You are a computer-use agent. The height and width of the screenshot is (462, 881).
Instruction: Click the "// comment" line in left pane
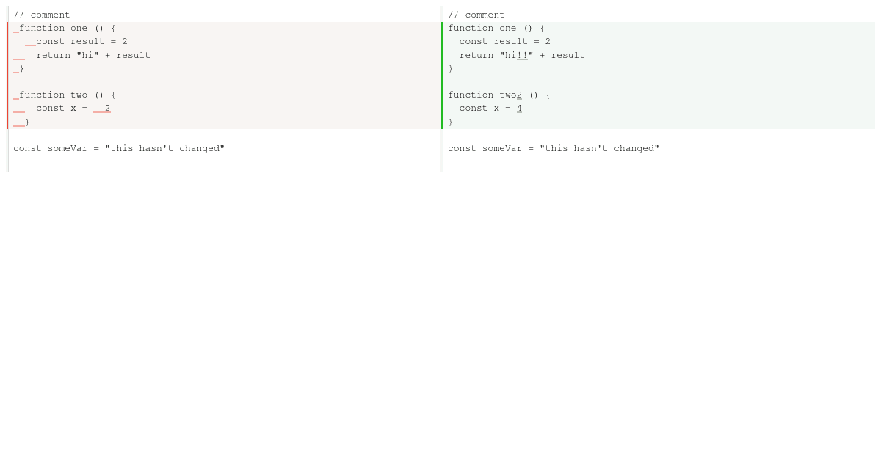42,15
